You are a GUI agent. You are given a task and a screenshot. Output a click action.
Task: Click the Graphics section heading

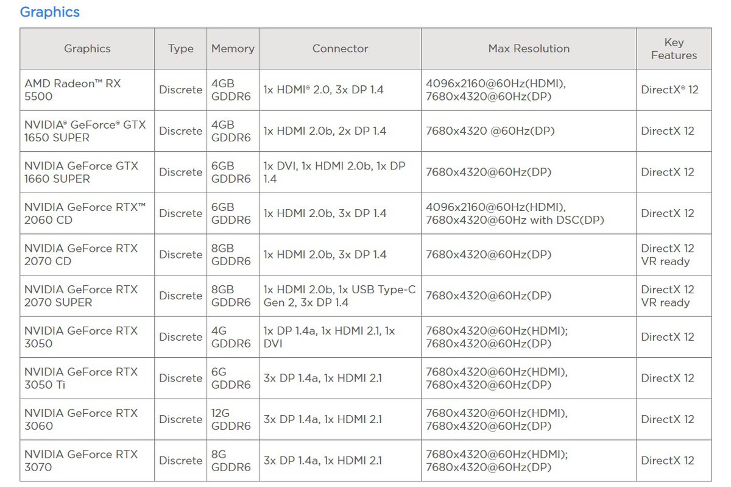pyautogui.click(x=50, y=12)
